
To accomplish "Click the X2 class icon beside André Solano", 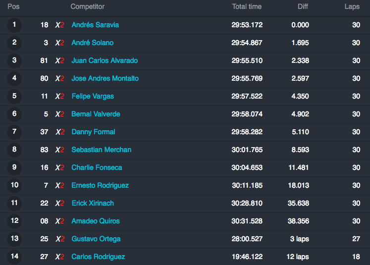I will click(60, 43).
